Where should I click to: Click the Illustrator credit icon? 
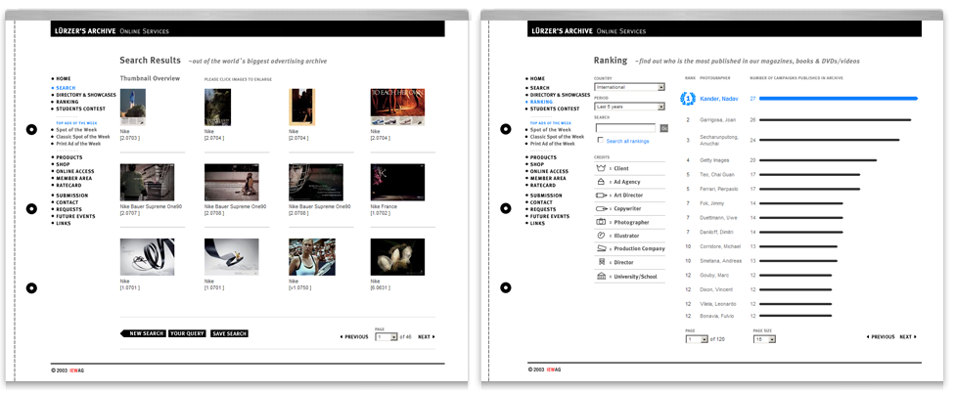(x=601, y=236)
